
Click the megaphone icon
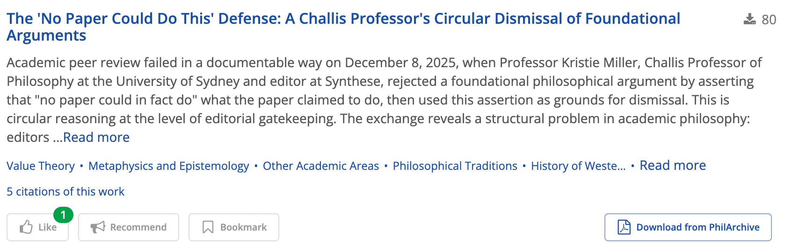[98, 227]
